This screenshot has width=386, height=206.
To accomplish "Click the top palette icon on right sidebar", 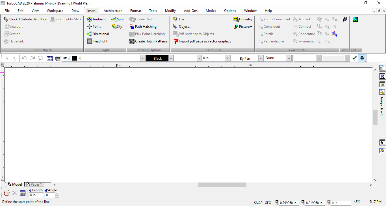I will click(x=382, y=68).
